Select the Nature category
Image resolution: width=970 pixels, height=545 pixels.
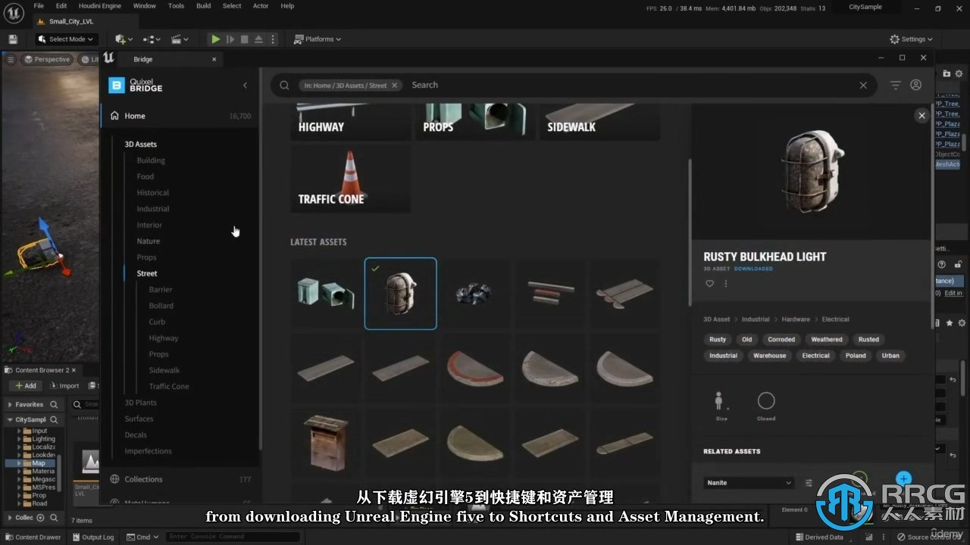pyautogui.click(x=149, y=241)
